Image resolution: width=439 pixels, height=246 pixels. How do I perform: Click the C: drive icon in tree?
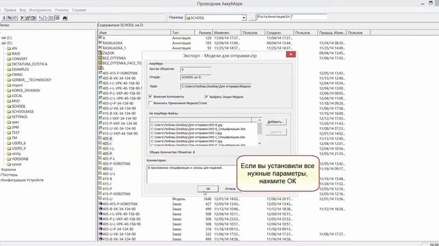pos(3,38)
